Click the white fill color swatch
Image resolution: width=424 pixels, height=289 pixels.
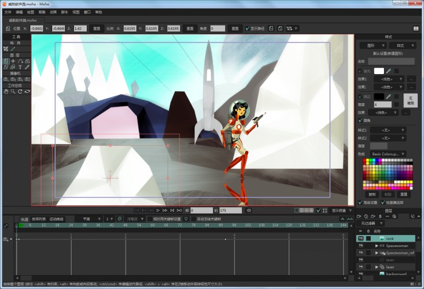click(379, 71)
